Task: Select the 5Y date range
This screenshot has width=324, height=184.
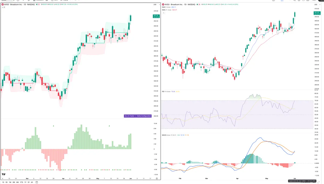Action: [x=29, y=182]
